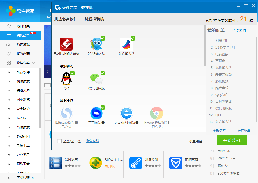Click the 装机必备 monitor icon in sidebar
258x183 pixels.
[x=9, y=35]
